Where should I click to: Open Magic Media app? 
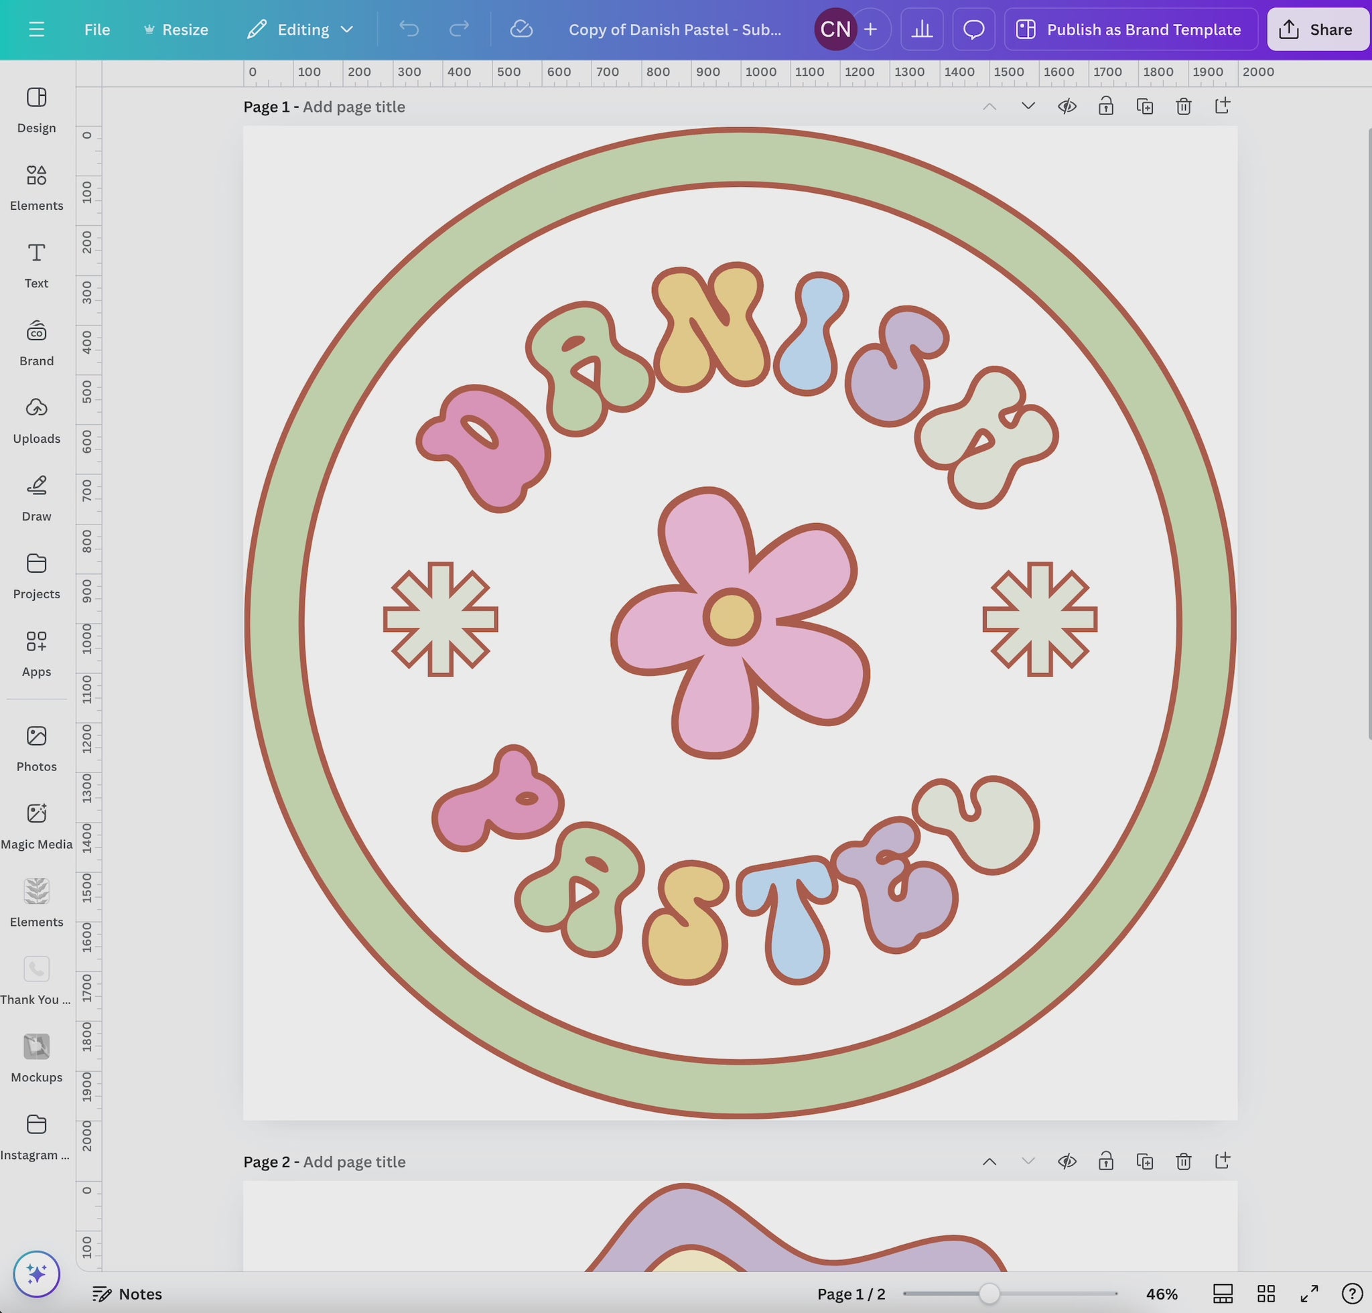(x=36, y=825)
